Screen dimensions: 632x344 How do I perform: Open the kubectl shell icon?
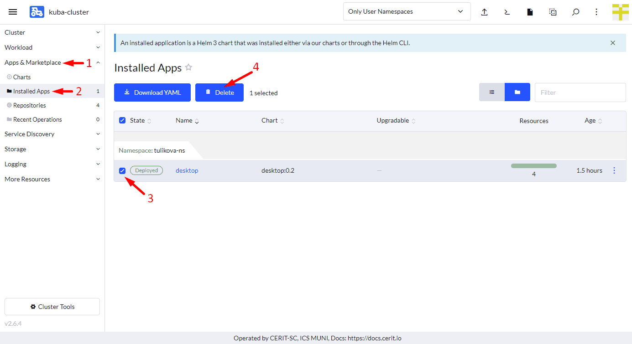tap(507, 12)
